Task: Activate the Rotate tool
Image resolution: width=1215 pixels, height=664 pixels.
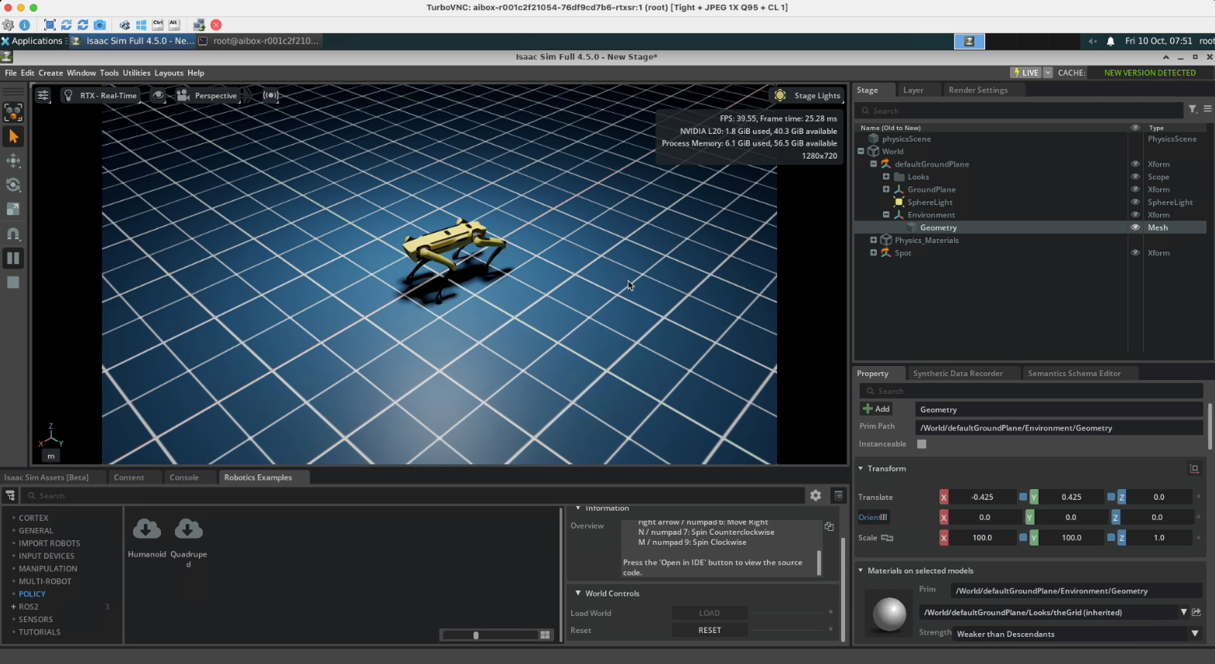Action: click(x=13, y=185)
